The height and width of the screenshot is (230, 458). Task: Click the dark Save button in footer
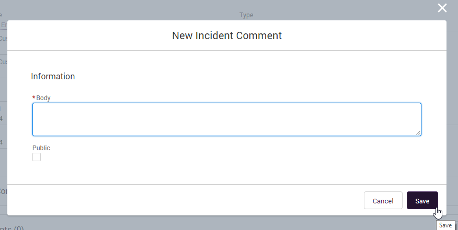pyautogui.click(x=422, y=201)
